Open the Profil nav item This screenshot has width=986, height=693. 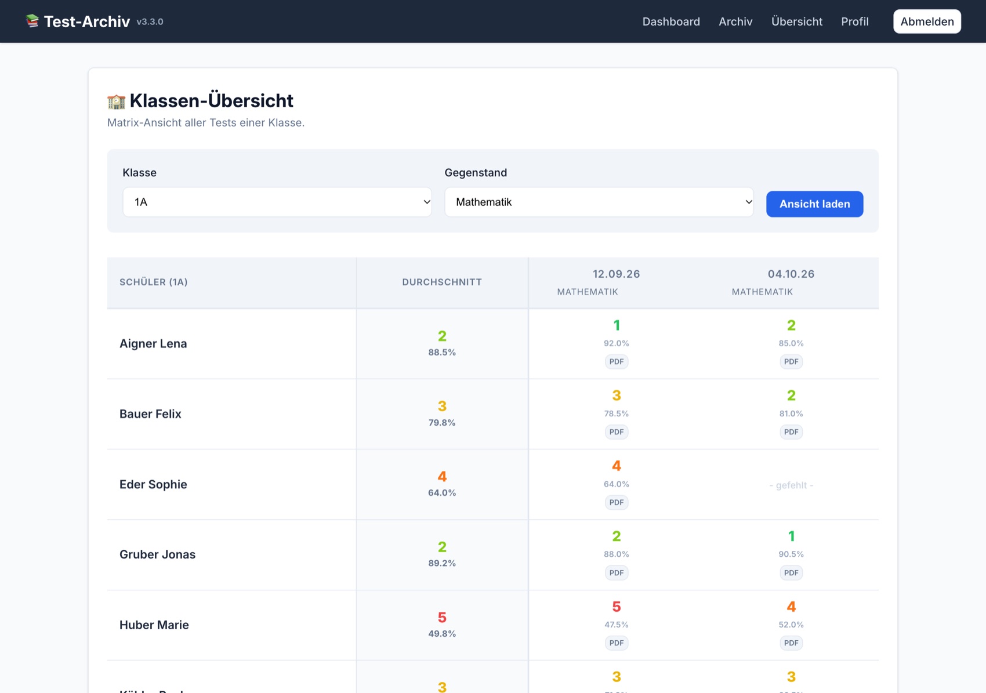(x=855, y=21)
